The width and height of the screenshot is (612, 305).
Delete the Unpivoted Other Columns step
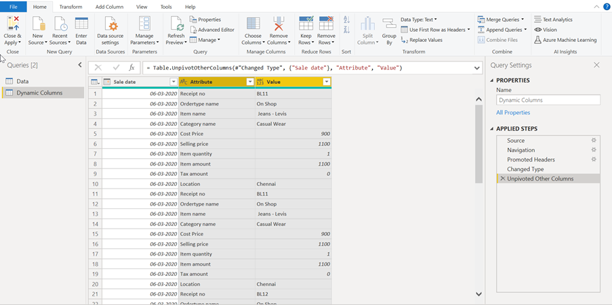tap(502, 179)
